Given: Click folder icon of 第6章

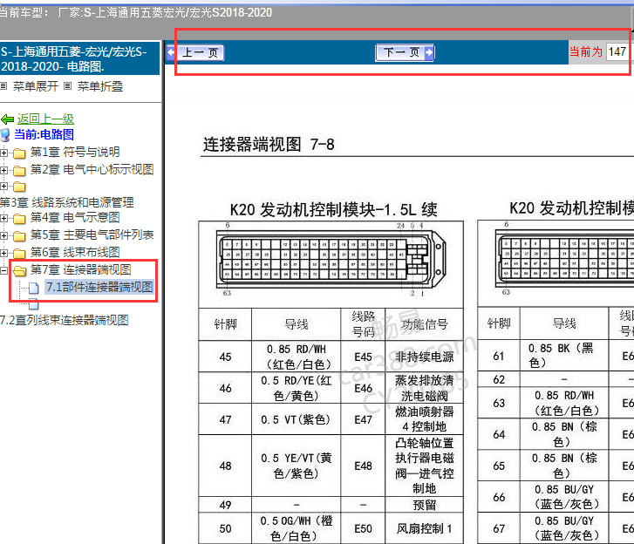Looking at the screenshot, I should 19,254.
